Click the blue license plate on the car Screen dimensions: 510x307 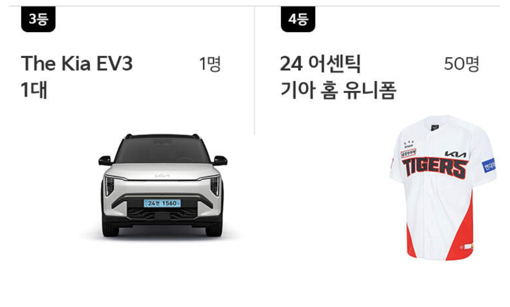click(x=162, y=203)
